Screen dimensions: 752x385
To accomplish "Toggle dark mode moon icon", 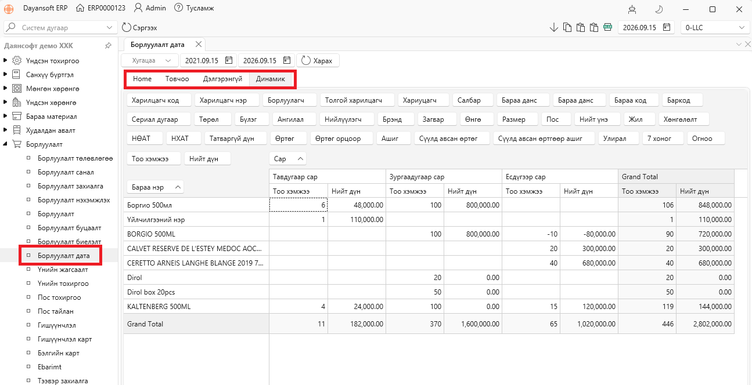I will (659, 9).
